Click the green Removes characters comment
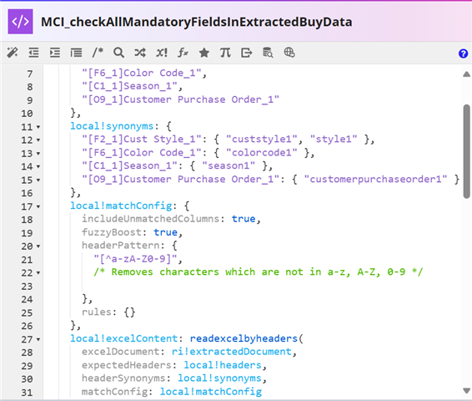Image resolution: width=472 pixels, height=401 pixels. (x=259, y=272)
